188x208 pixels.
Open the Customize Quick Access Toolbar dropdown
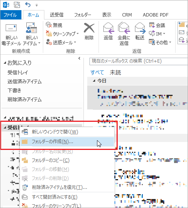(x=36, y=5)
